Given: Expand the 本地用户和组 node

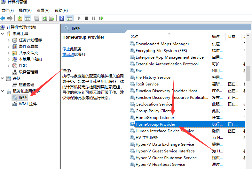Looking at the screenshot, I should pyautogui.click(x=9, y=59).
